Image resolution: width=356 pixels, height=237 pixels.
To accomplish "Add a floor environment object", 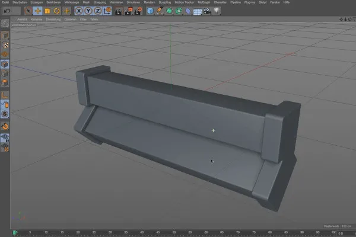I will (198, 11).
